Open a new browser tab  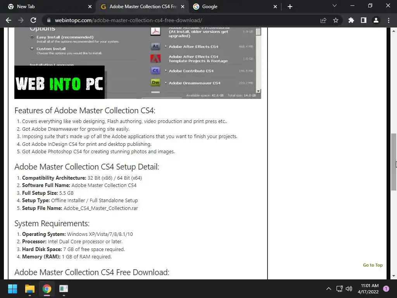click(x=290, y=7)
